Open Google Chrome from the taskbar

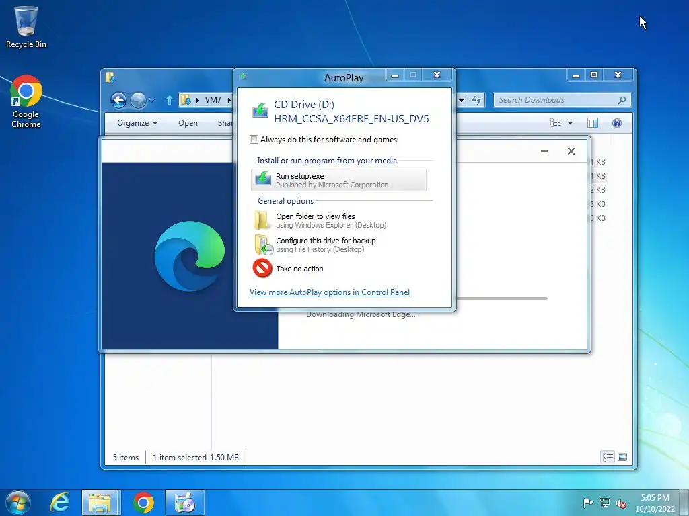pyautogui.click(x=143, y=503)
